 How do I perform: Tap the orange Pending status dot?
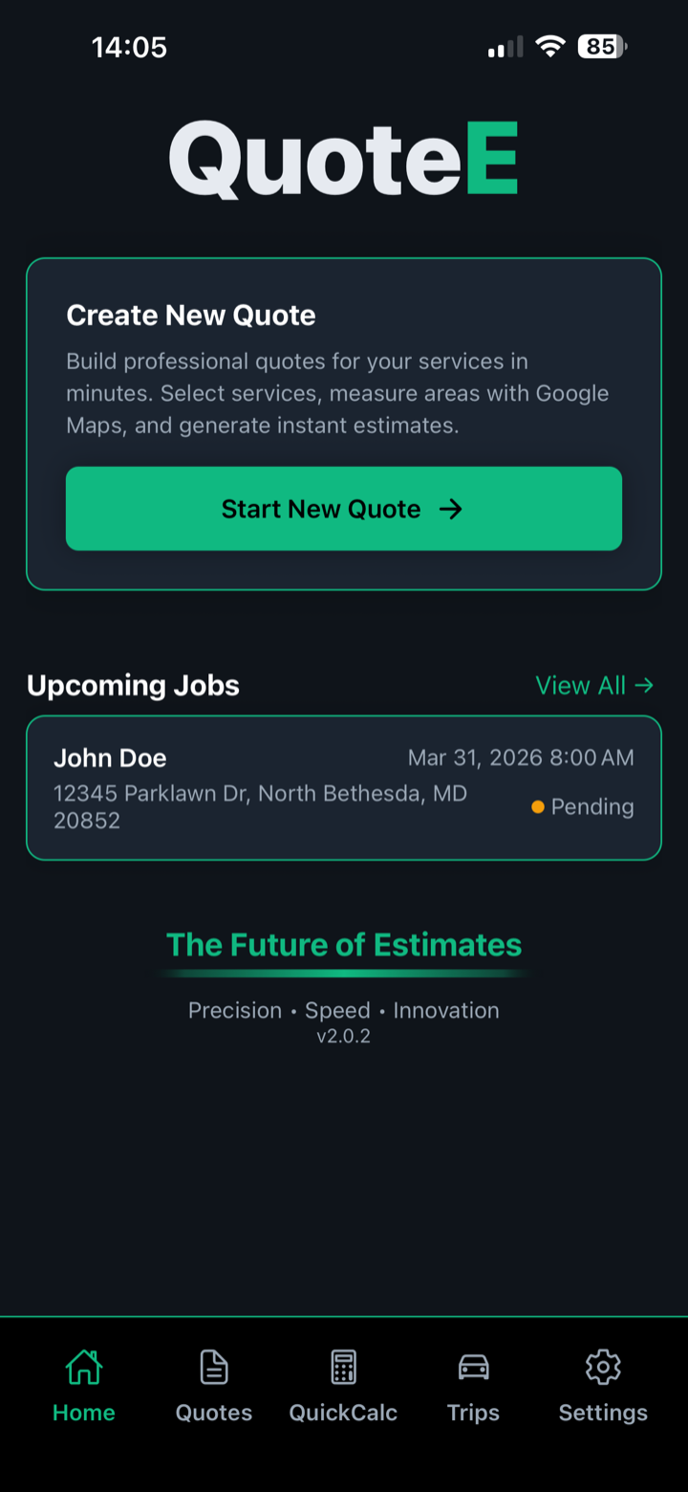pos(538,807)
